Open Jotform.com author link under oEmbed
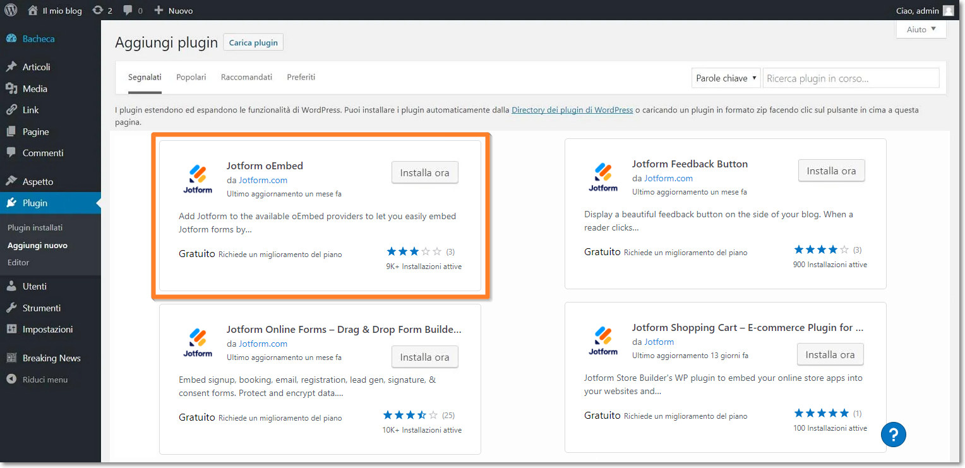The width and height of the screenshot is (965, 468). pos(263,180)
